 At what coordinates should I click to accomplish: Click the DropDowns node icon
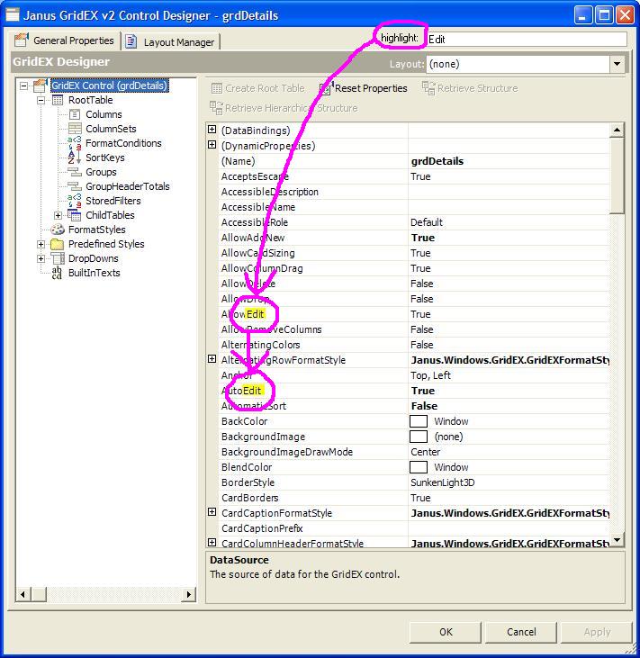pos(58,258)
